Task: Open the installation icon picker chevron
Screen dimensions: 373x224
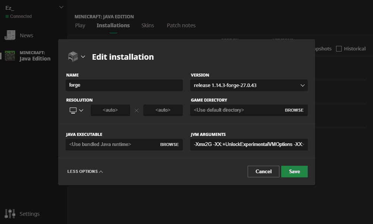Action: coord(83,57)
